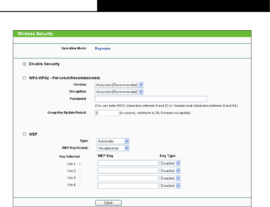Choose Key 1 radio button
Screen dimensions: 270x207
tap(80, 164)
